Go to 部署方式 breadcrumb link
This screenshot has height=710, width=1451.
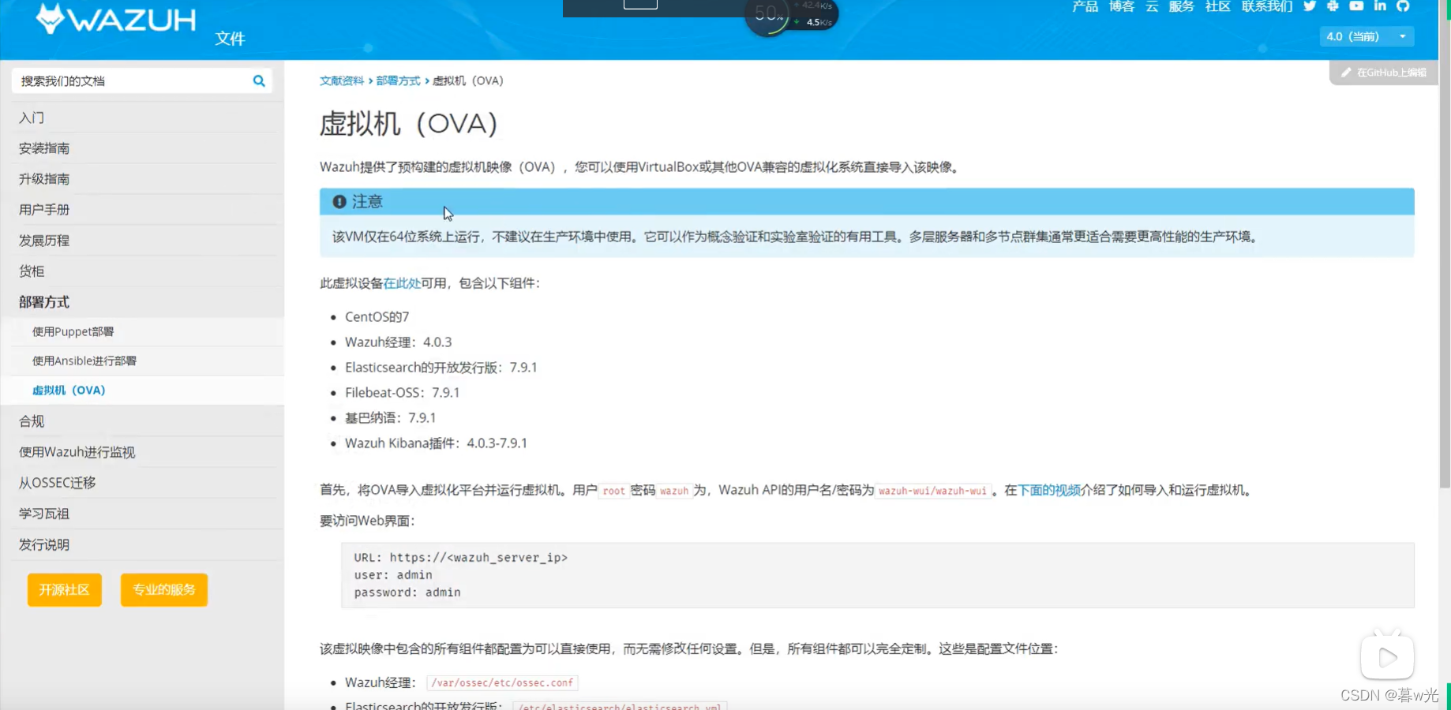398,80
